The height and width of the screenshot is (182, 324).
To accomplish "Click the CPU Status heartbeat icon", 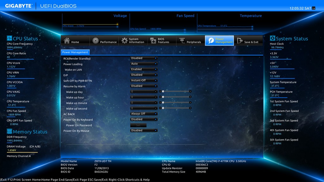I will tap(9, 38).
